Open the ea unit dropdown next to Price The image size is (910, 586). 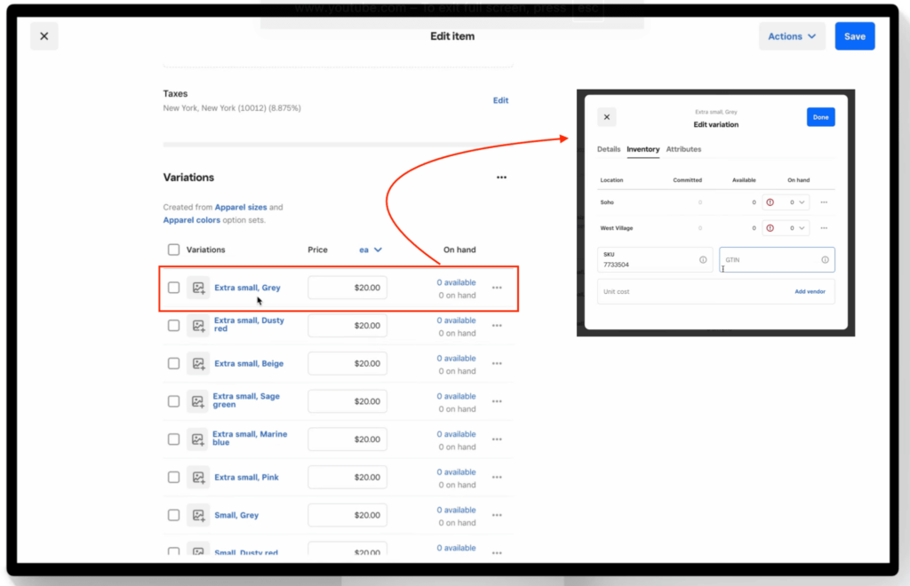(x=371, y=249)
